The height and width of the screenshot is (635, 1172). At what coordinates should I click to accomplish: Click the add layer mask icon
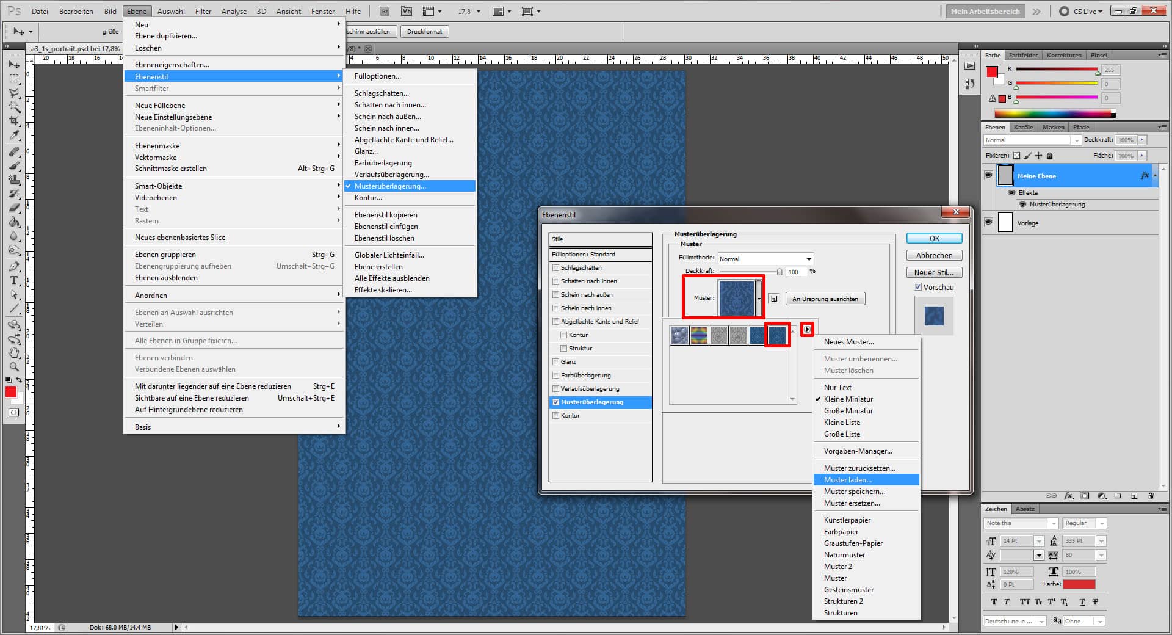pos(1085,496)
